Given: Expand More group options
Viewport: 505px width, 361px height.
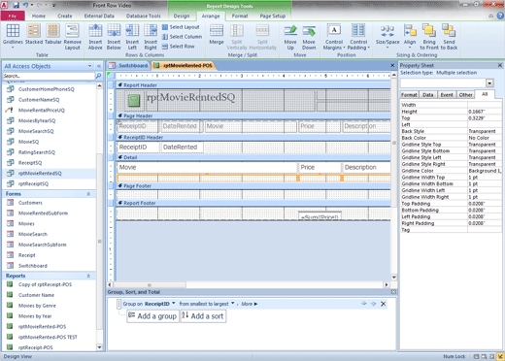Looking at the screenshot, I should 250,304.
